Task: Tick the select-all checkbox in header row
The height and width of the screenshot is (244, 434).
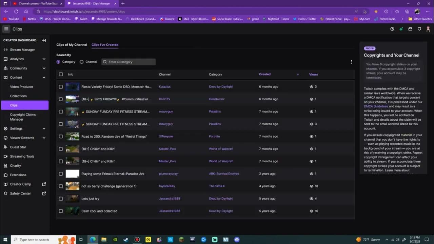Action: [61, 74]
